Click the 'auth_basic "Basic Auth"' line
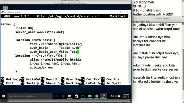Screen dimensions: 184x103 (x=55, y=48)
